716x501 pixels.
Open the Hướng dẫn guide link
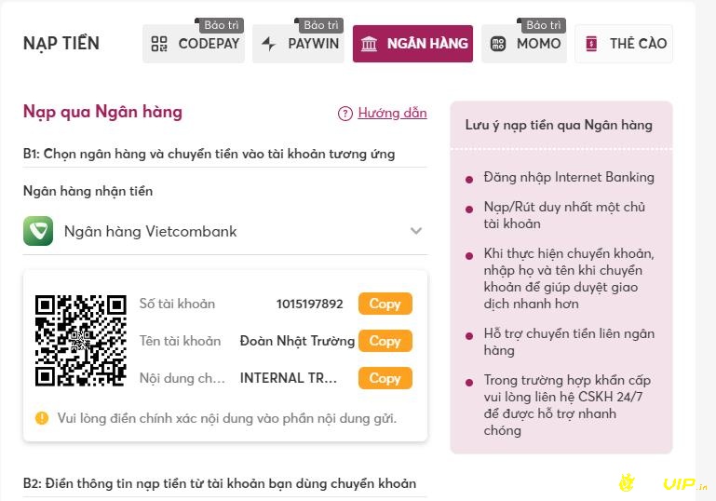coord(392,113)
